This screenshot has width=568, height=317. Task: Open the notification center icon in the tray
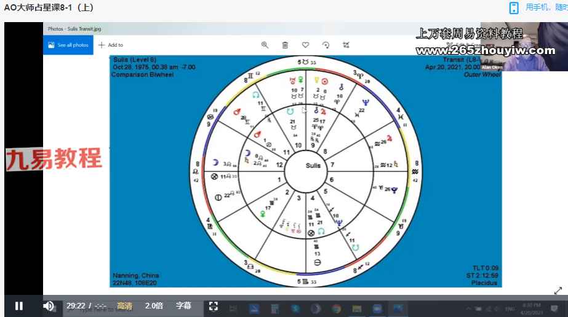[554, 308]
